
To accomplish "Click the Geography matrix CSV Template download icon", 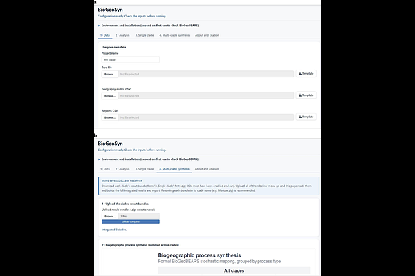I will coord(300,95).
